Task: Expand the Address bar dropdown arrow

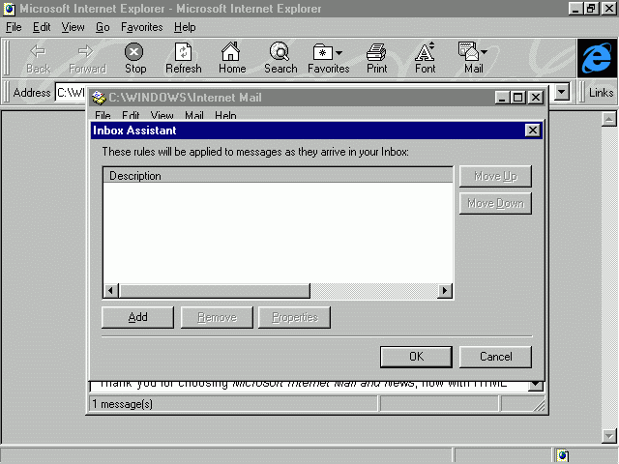Action: click(x=562, y=93)
